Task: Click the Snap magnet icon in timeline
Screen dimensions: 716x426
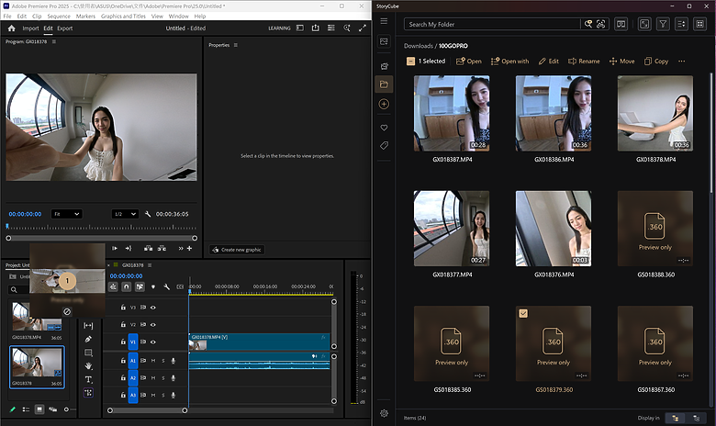Action: click(126, 287)
